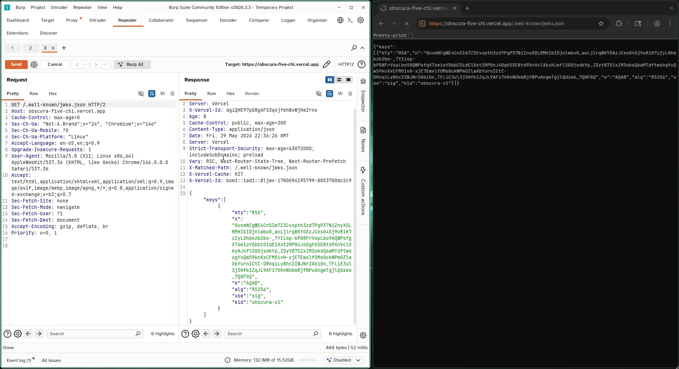
Task: Select top-bottom layout view
Action: tap(339, 80)
